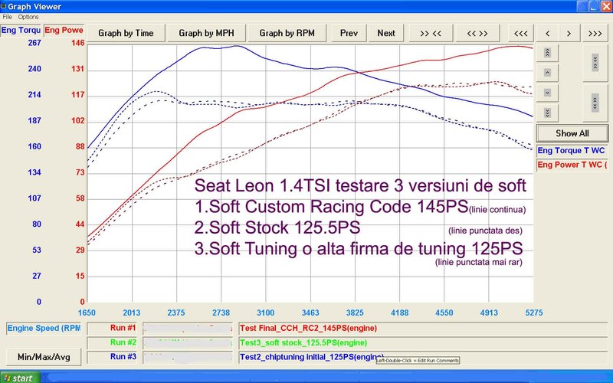Click the blurred Run #3 file name field
Image resolution: width=613 pixels, height=383 pixels.
point(188,357)
